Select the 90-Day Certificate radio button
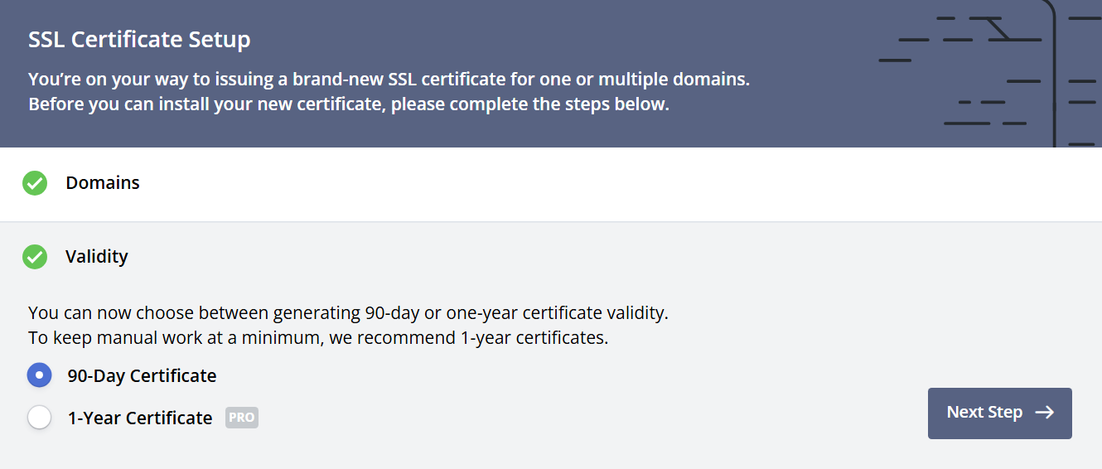This screenshot has width=1102, height=469. point(40,375)
